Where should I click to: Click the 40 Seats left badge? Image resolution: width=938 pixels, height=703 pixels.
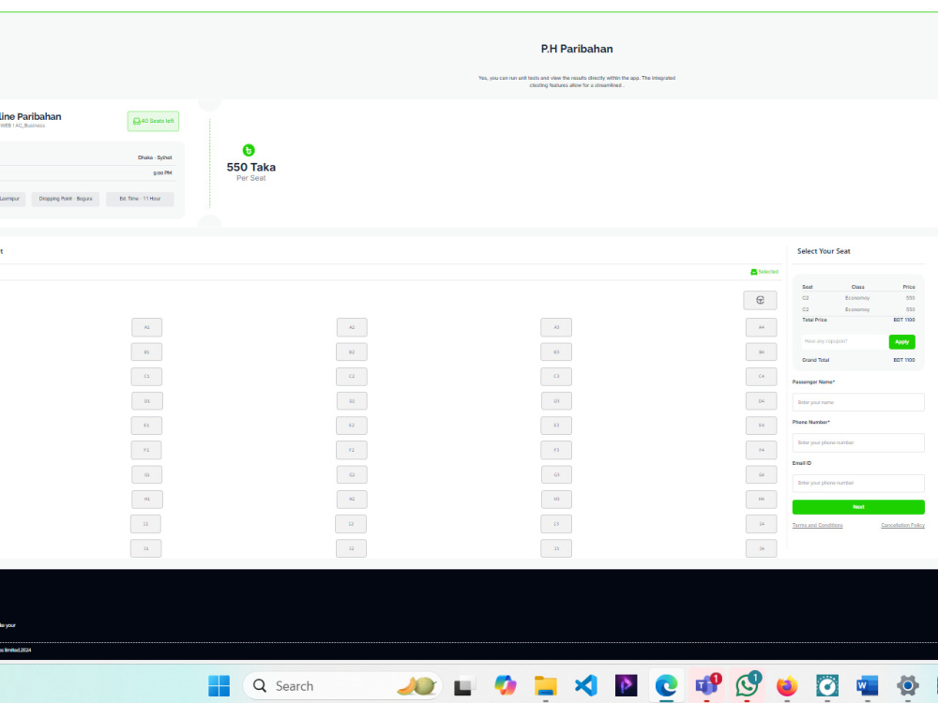click(x=153, y=121)
